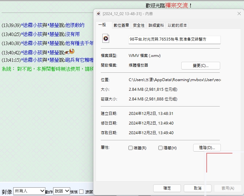Viewport: 244px width, 196px height.
Task: Confirm with the 確定 button
Action: (x=167, y=188)
